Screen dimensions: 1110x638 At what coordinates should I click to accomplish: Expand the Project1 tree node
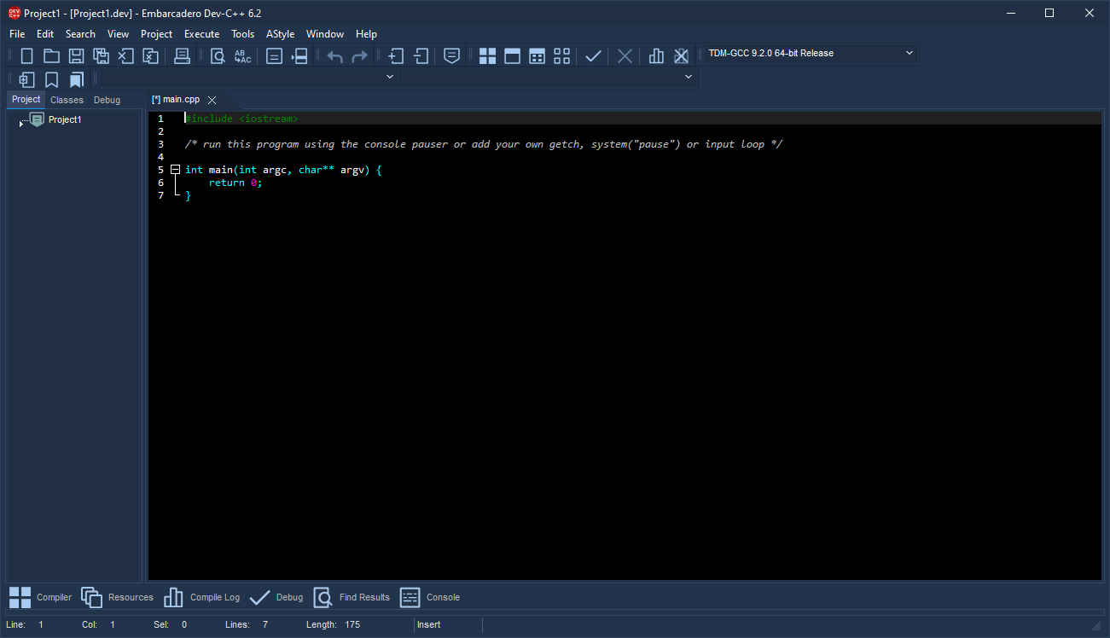[x=20, y=121]
